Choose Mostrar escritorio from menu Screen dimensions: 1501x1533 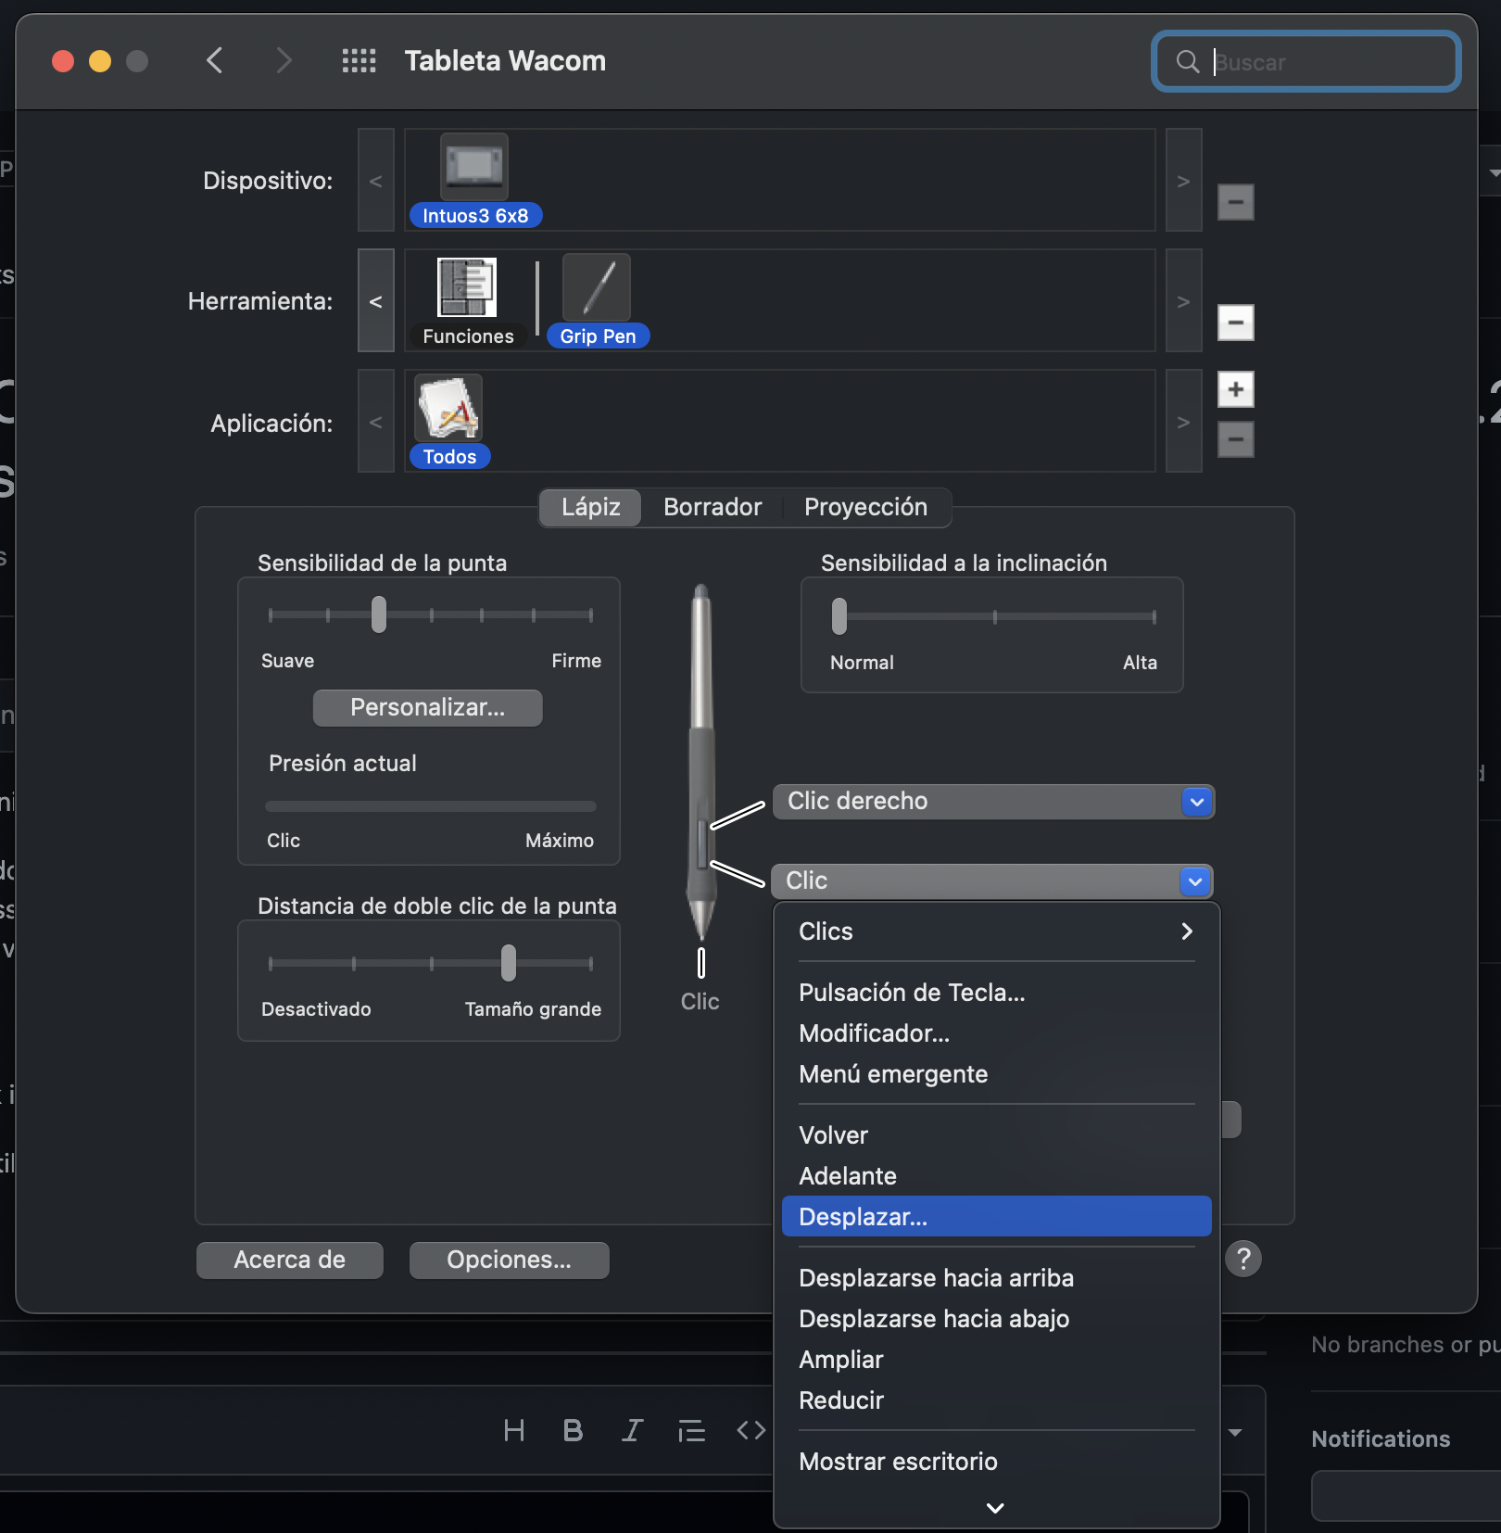(x=996, y=1462)
